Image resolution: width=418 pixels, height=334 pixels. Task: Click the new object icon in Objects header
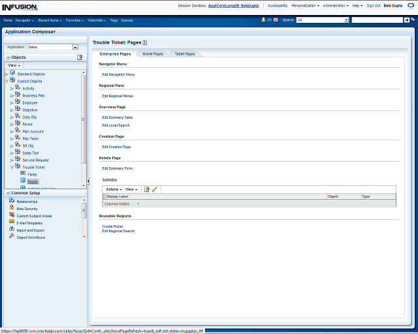(80, 57)
